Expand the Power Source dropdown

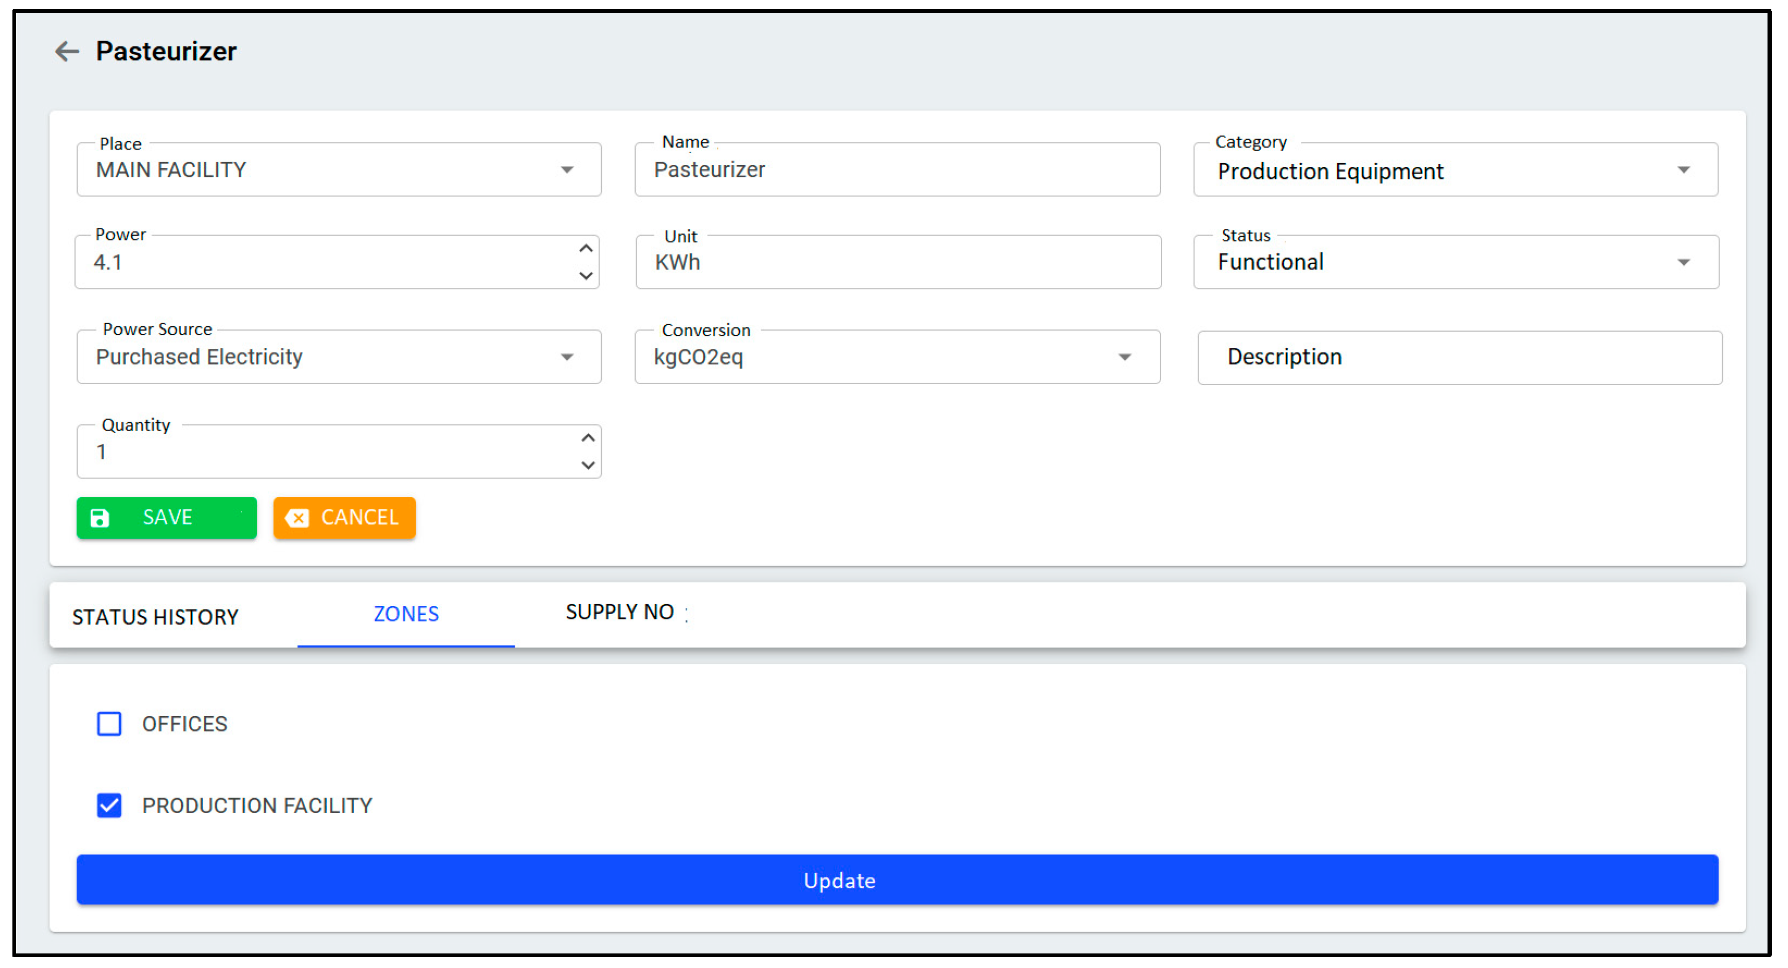[x=567, y=357]
